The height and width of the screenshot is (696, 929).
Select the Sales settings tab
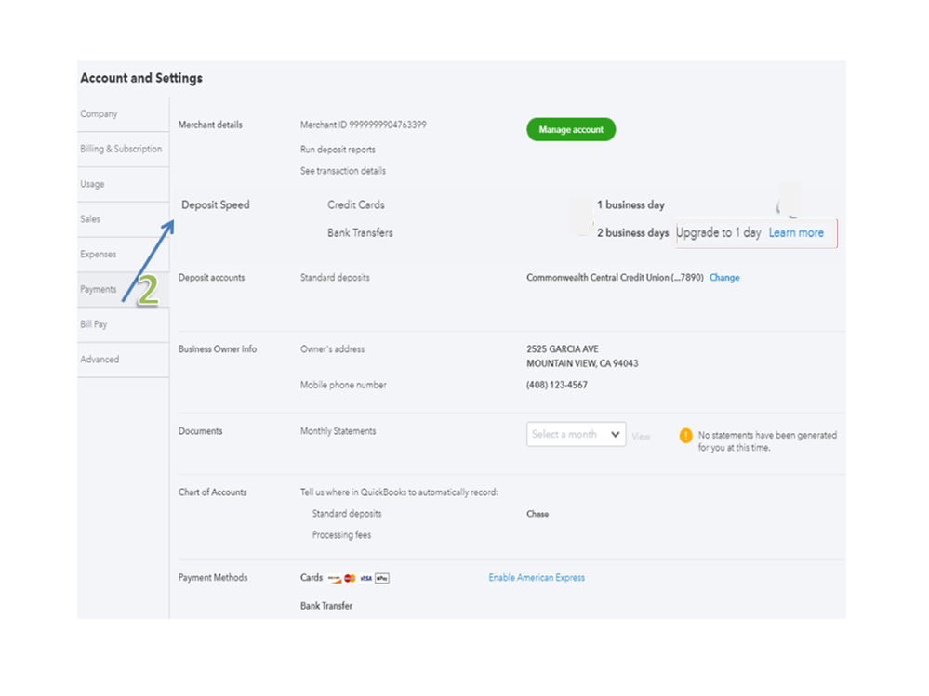90,219
